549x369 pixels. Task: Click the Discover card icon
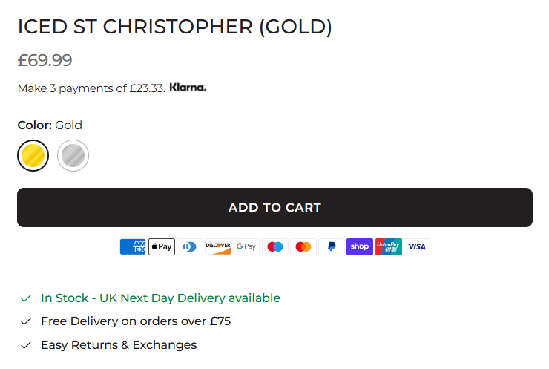click(x=218, y=246)
